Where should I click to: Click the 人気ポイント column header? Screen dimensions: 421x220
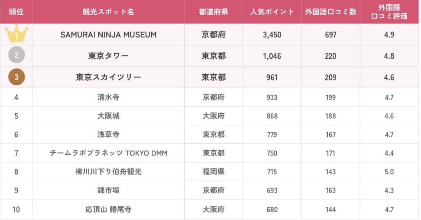272,11
